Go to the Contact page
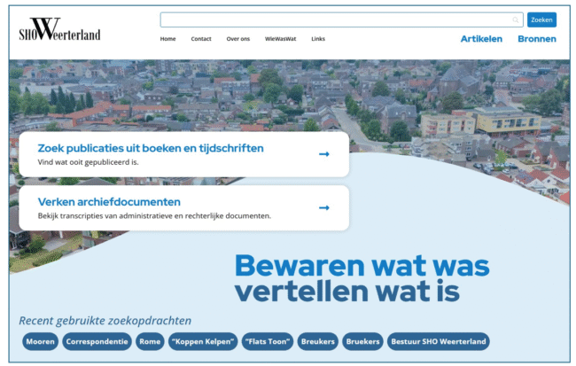The image size is (576, 366). click(x=201, y=39)
